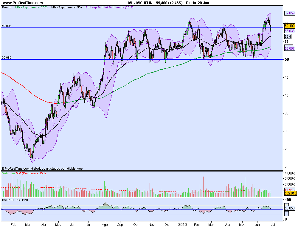Click the 56,4 moving average value tag
This screenshot has height=239, width=298.
coord(288,36)
